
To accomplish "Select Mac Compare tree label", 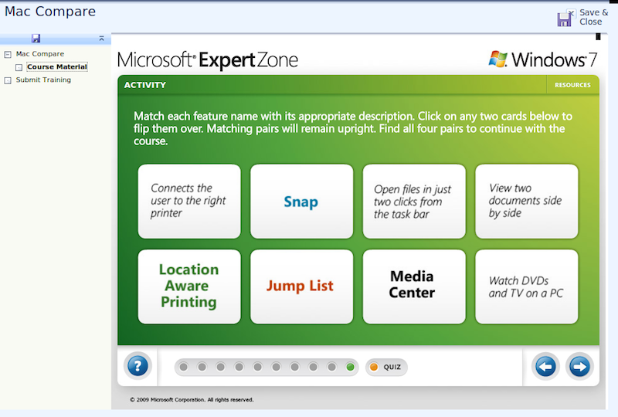I will [40, 53].
